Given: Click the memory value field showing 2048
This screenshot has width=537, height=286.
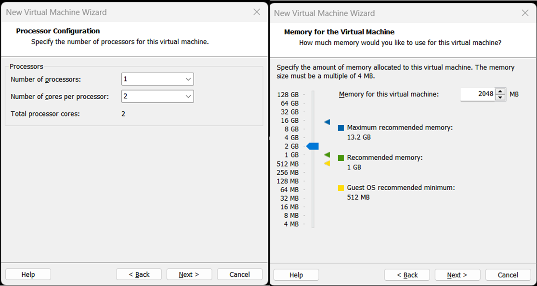Looking at the screenshot, I should coord(478,94).
